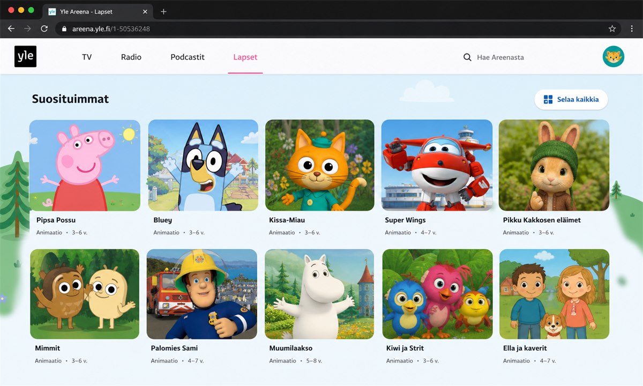The image size is (643, 386).
Task: Reload the page
Action: 44,28
